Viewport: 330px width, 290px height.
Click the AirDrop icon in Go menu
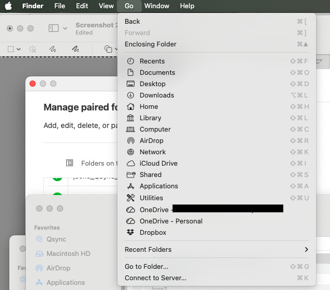click(130, 141)
